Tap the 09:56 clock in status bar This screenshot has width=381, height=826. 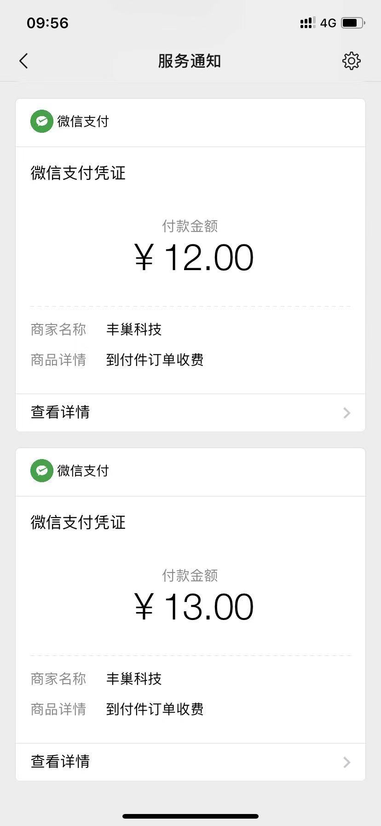(x=47, y=23)
